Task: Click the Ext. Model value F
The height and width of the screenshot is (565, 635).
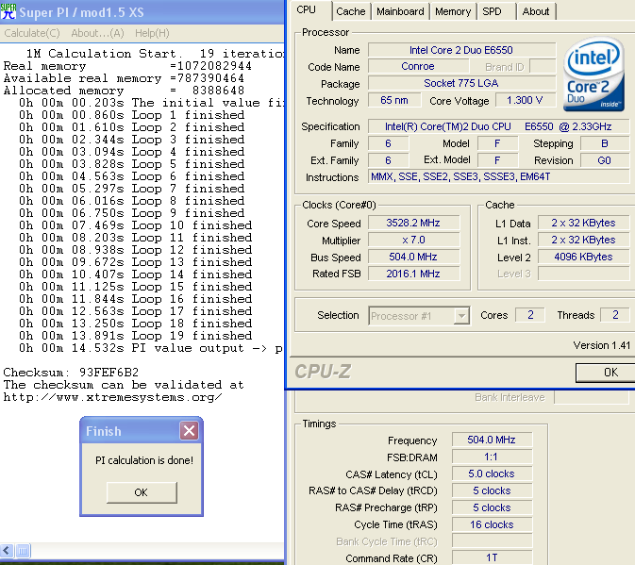Action: point(497,160)
